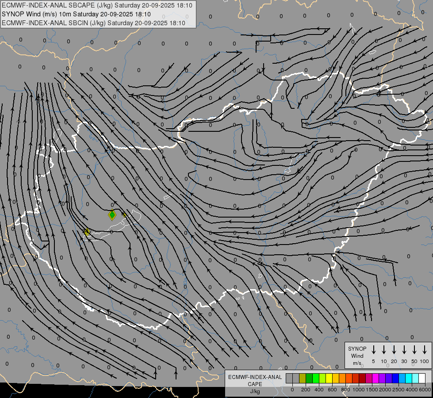Pick the white CAPE swatch before 6000
The width and height of the screenshot is (433, 398).
tap(422, 378)
